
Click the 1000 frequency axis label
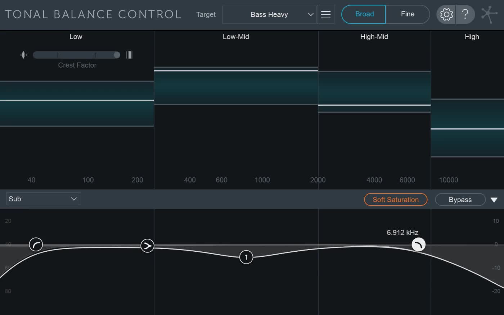[262, 180]
